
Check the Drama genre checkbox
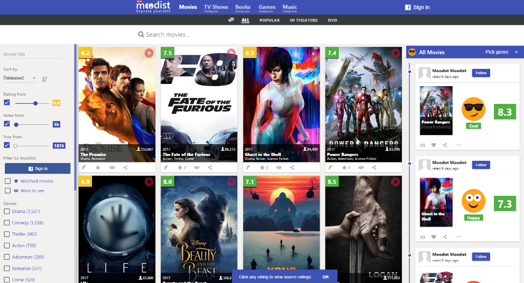[6, 211]
